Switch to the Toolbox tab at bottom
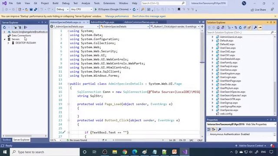 [7, 140]
